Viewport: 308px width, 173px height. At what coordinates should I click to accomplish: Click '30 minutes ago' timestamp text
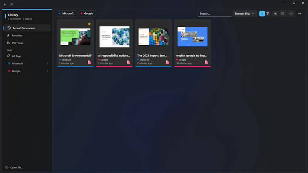point(184,63)
